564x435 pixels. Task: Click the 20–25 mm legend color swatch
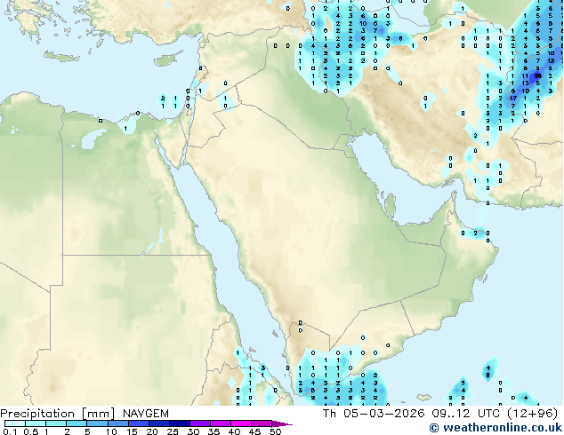click(x=159, y=423)
